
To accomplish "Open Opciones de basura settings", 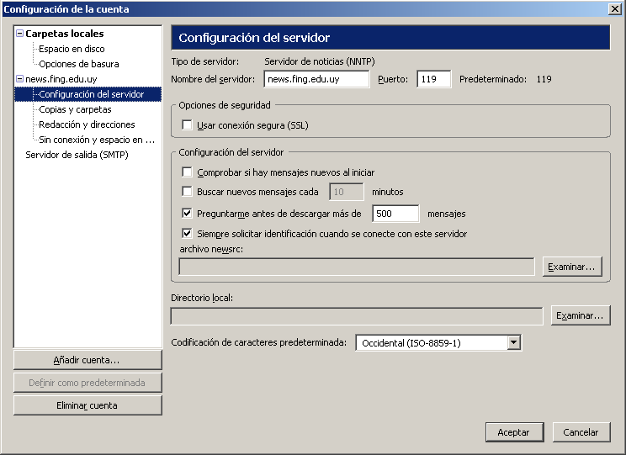I will (x=78, y=64).
